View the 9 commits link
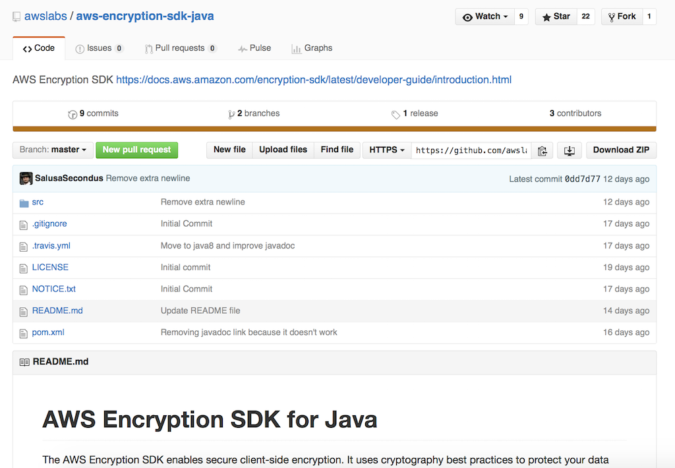 tap(94, 113)
